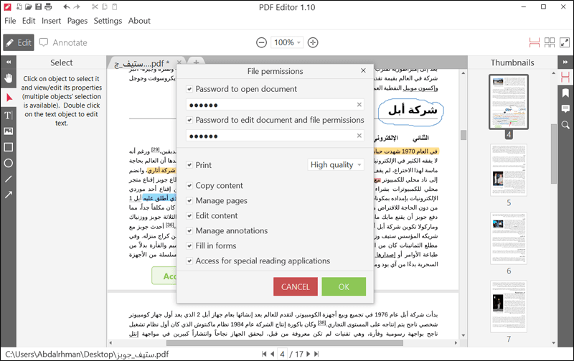Open the Comments side panel
The width and height of the screenshot is (574, 361).
(x=565, y=109)
